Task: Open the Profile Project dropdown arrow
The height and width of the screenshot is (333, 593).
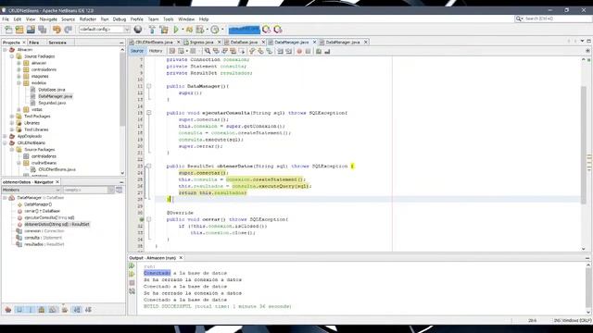Action: click(x=221, y=30)
